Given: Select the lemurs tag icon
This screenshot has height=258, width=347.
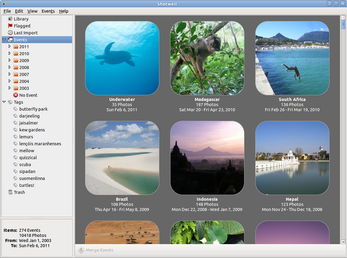Looking at the screenshot, I should (16, 136).
